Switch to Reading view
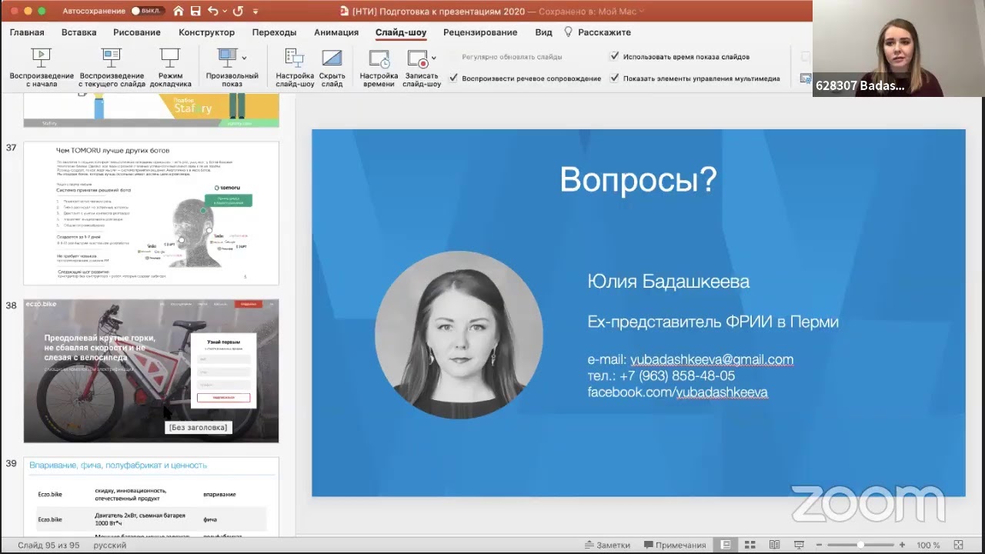 tap(774, 545)
